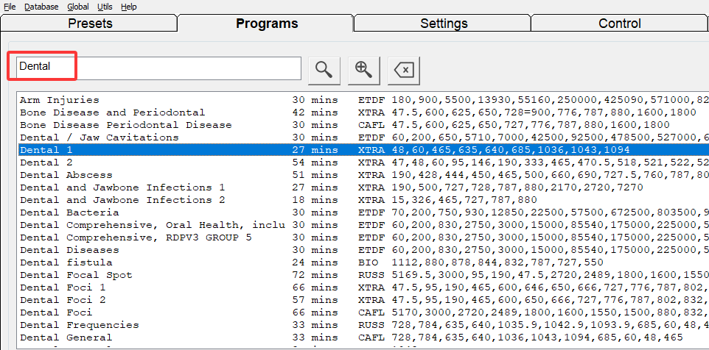Switch to the Presets tab
The height and width of the screenshot is (350, 709).
tap(89, 24)
